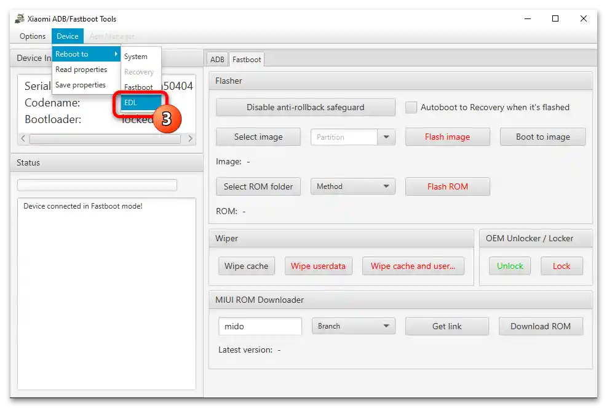Screen dimensions: 607x408
Task: Click the mido codename input field
Action: point(260,326)
